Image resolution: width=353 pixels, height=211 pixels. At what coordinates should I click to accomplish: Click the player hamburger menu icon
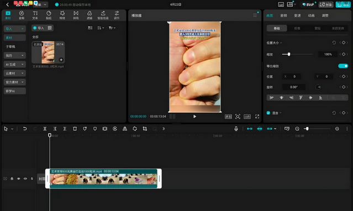(x=255, y=15)
